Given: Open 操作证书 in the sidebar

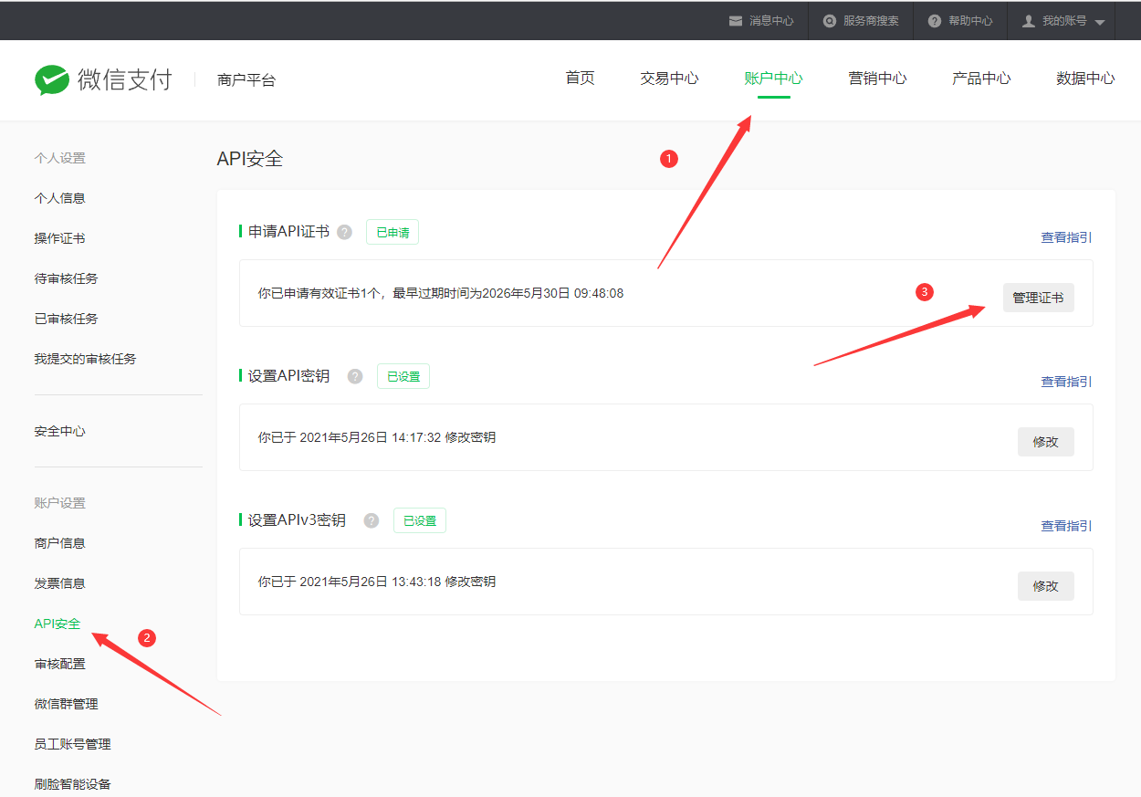Looking at the screenshot, I should [x=59, y=238].
